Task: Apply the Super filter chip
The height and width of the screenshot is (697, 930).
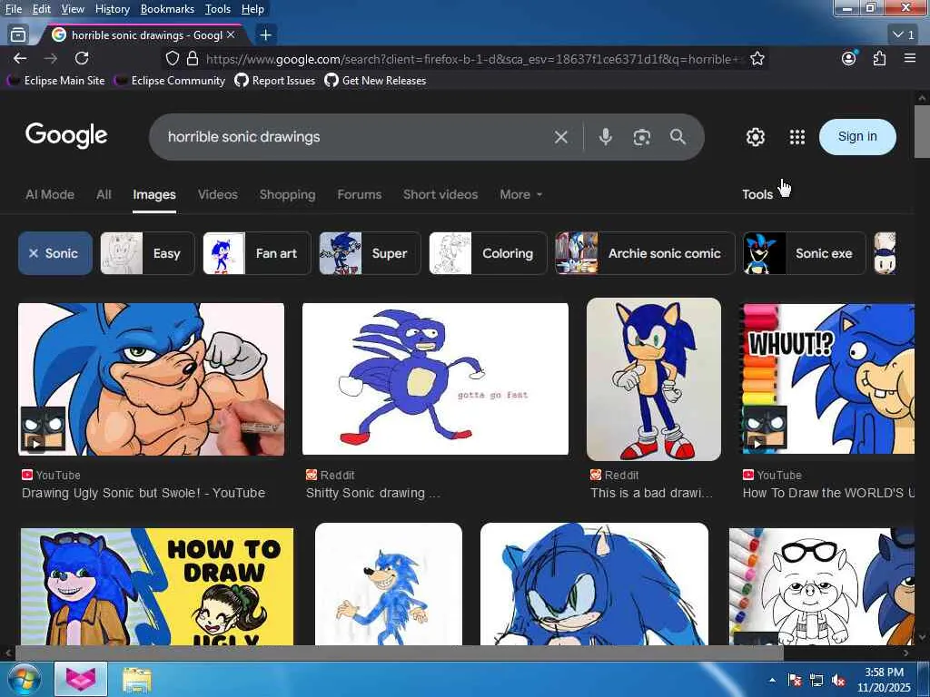Action: (370, 253)
